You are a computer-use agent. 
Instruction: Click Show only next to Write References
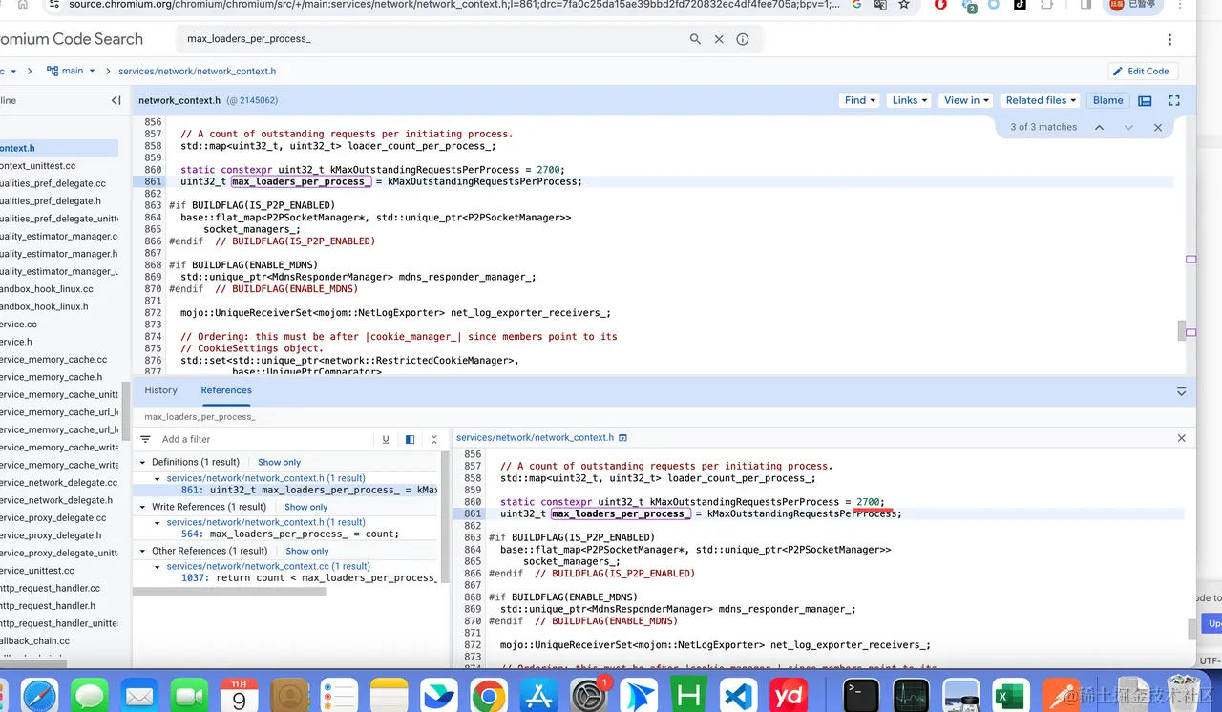[305, 507]
